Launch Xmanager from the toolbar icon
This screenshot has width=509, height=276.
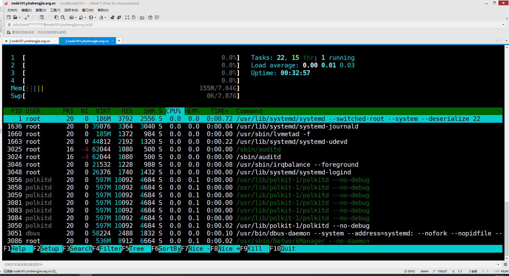click(x=119, y=17)
